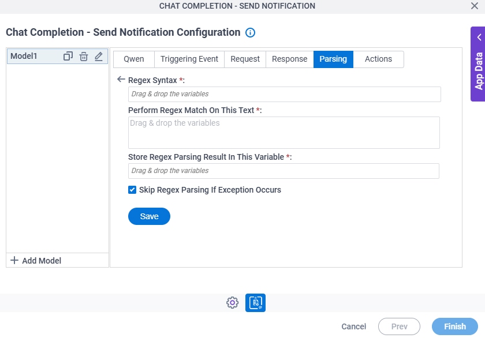Copy the Model1 entry
This screenshot has width=485, height=338.
pos(68,56)
